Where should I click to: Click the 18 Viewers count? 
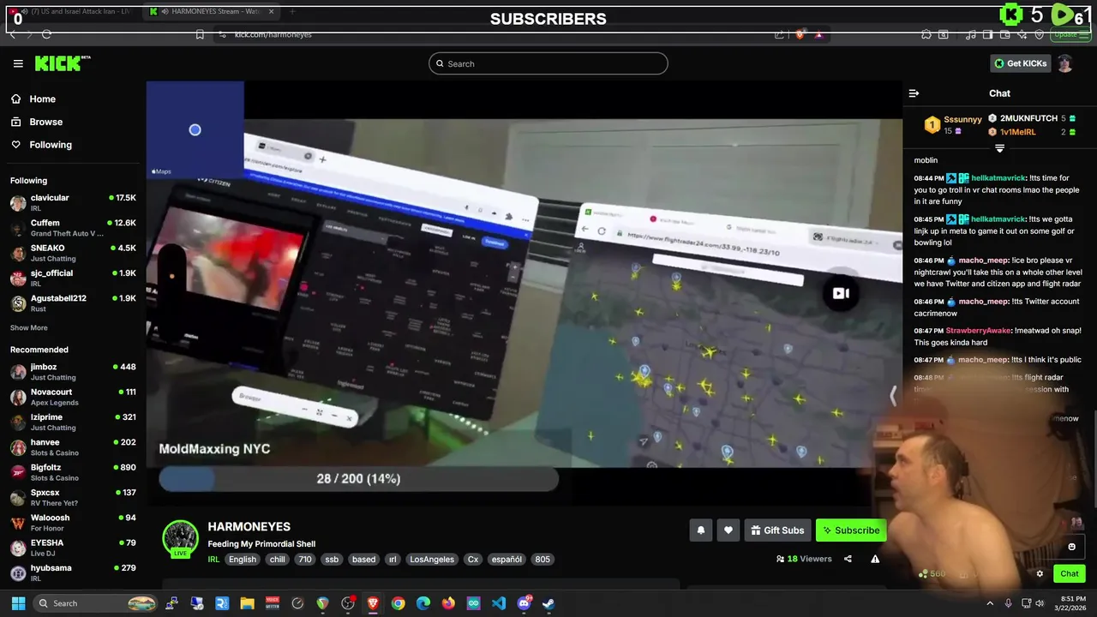pos(804,559)
